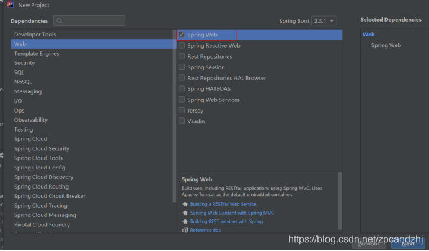Image resolution: width=429 pixels, height=251 pixels.
Task: Open the Testing category
Action: click(x=92, y=130)
